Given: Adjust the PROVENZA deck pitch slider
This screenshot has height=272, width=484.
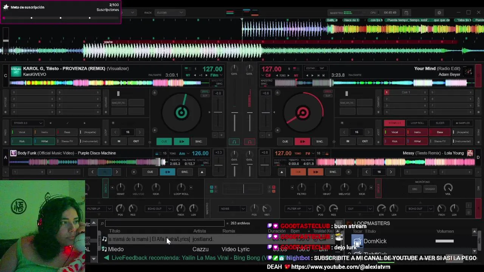Looking at the screenshot, I should [x=218, y=112].
